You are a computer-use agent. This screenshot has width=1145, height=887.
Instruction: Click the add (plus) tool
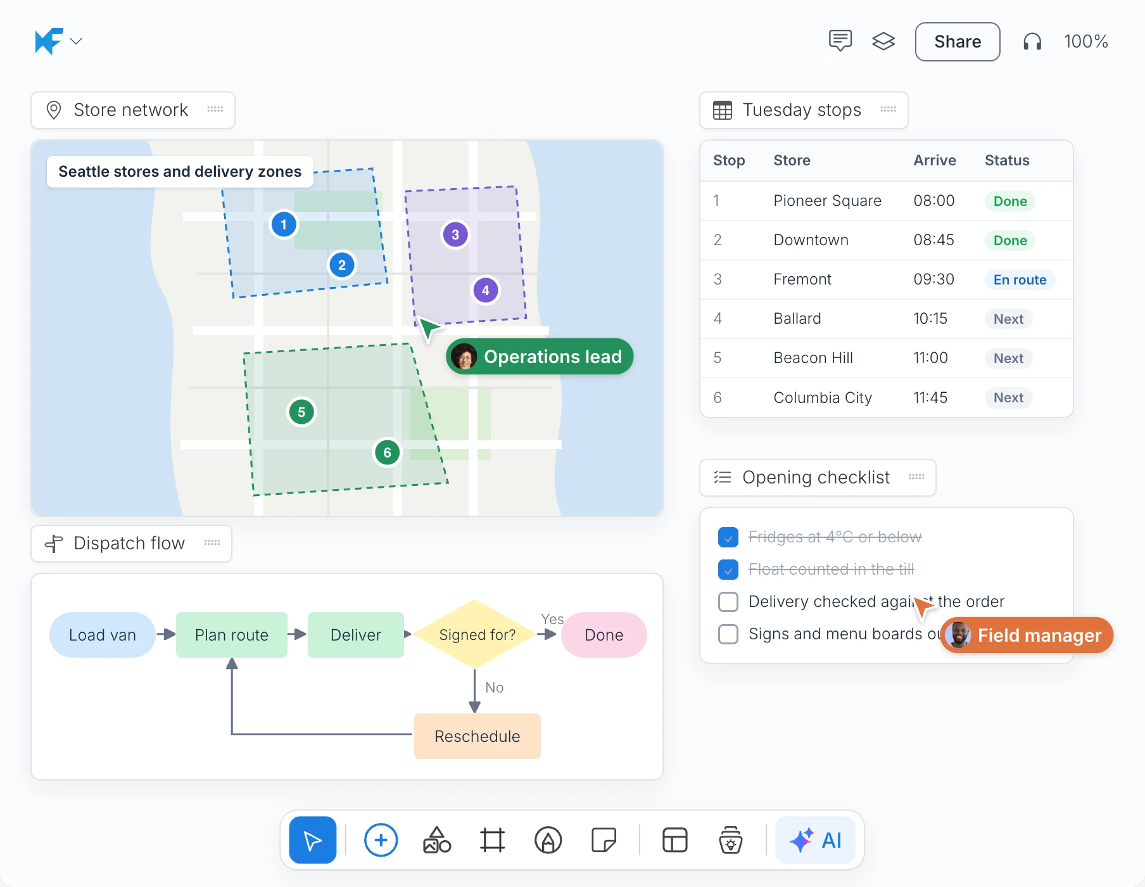coord(381,840)
